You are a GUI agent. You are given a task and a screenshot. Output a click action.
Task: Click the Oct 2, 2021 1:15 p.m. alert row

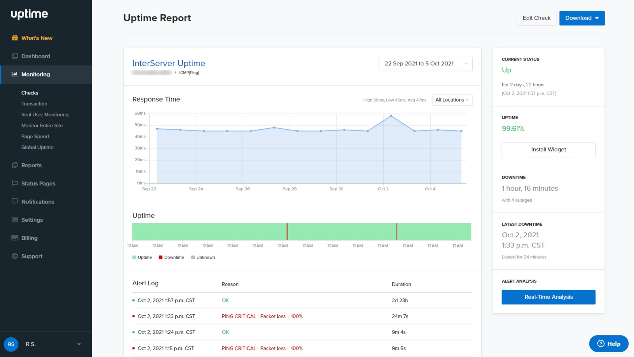point(302,348)
